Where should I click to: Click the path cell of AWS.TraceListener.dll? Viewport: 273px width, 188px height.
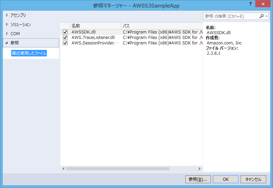(x=163, y=37)
